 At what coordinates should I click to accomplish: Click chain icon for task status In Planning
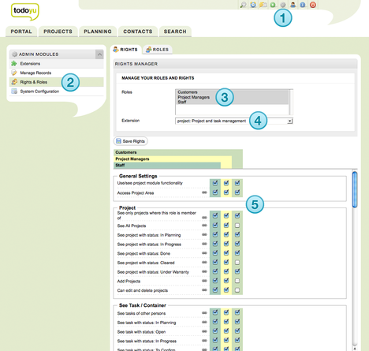coord(204,322)
